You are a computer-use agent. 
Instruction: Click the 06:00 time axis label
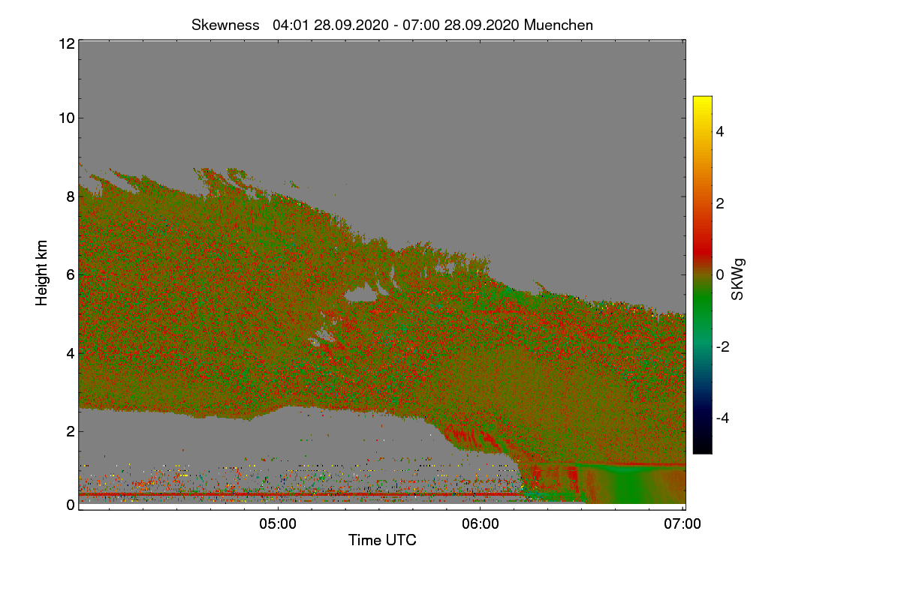point(481,524)
